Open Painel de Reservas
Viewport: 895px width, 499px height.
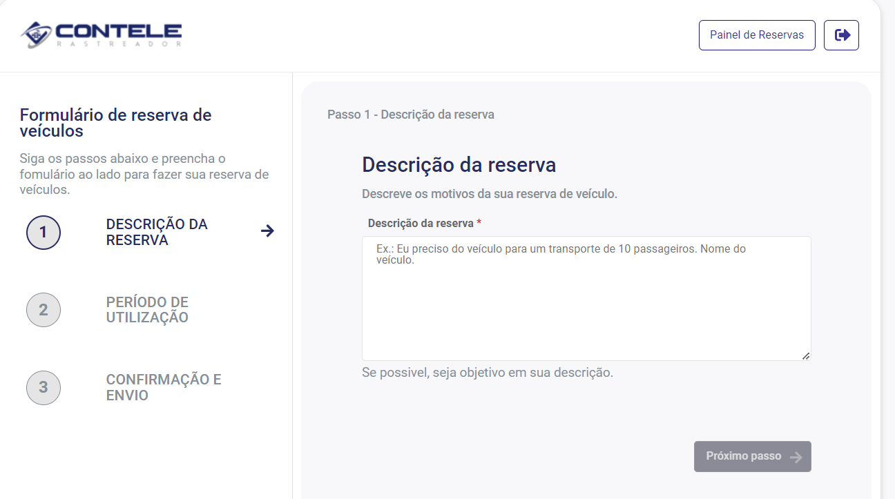coord(757,35)
